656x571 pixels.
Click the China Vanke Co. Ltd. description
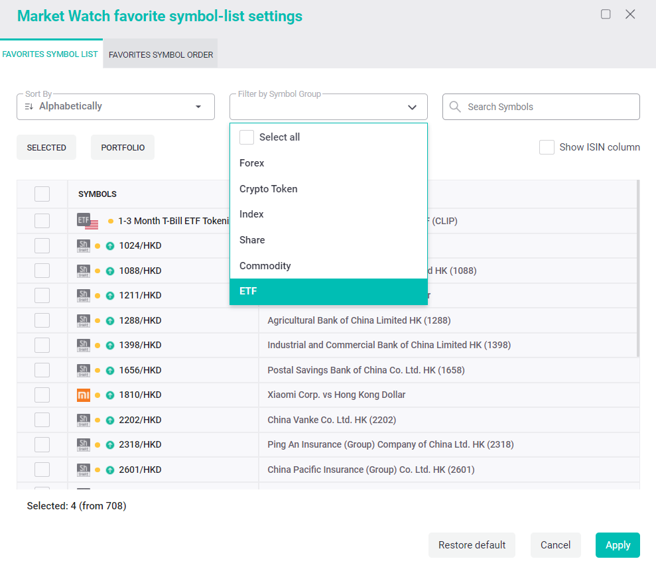tap(332, 420)
